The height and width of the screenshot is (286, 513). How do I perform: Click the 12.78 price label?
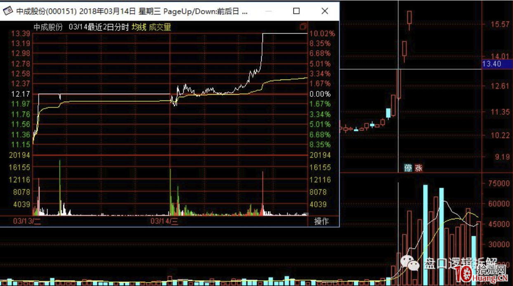(x=21, y=64)
